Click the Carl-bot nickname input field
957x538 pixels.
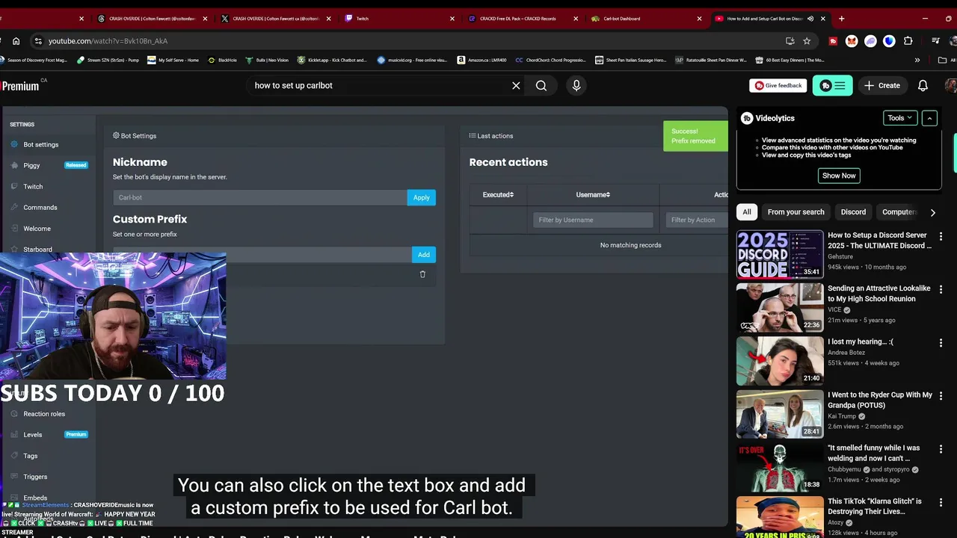pos(260,197)
